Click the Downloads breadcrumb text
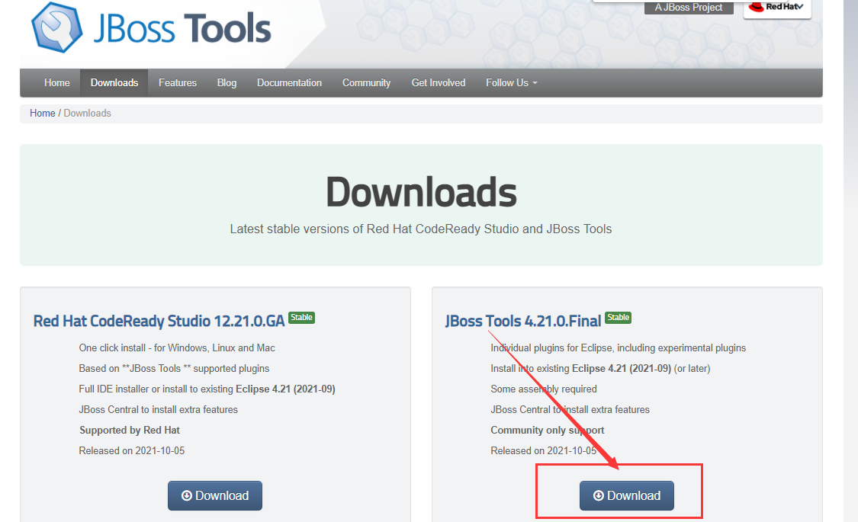Viewport: 858px width, 522px height. [x=88, y=113]
